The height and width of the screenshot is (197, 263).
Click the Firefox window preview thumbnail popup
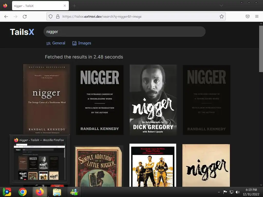[40, 159]
